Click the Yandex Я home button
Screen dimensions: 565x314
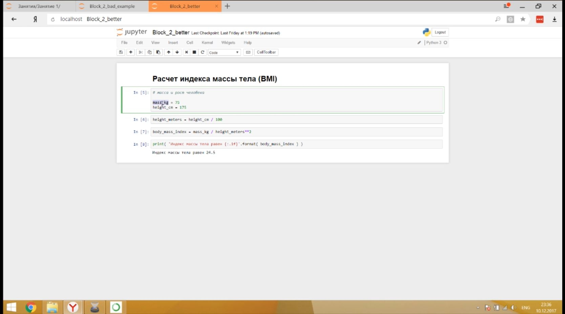(x=35, y=19)
